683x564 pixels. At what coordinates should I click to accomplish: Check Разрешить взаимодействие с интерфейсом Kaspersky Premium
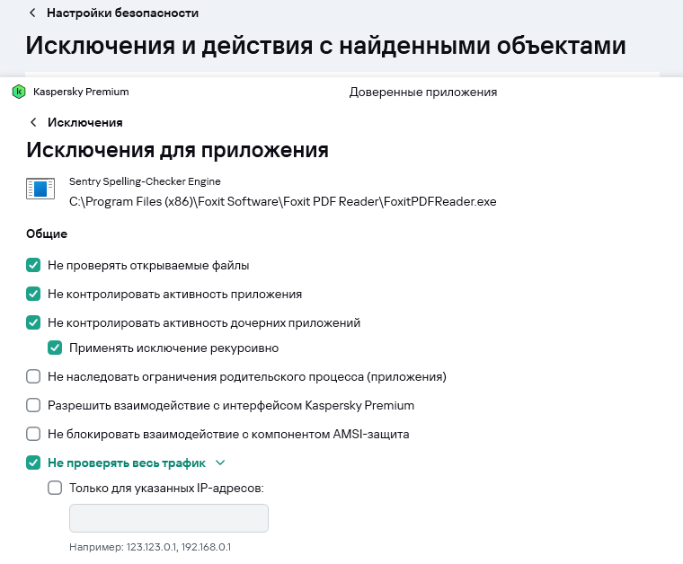click(x=33, y=405)
